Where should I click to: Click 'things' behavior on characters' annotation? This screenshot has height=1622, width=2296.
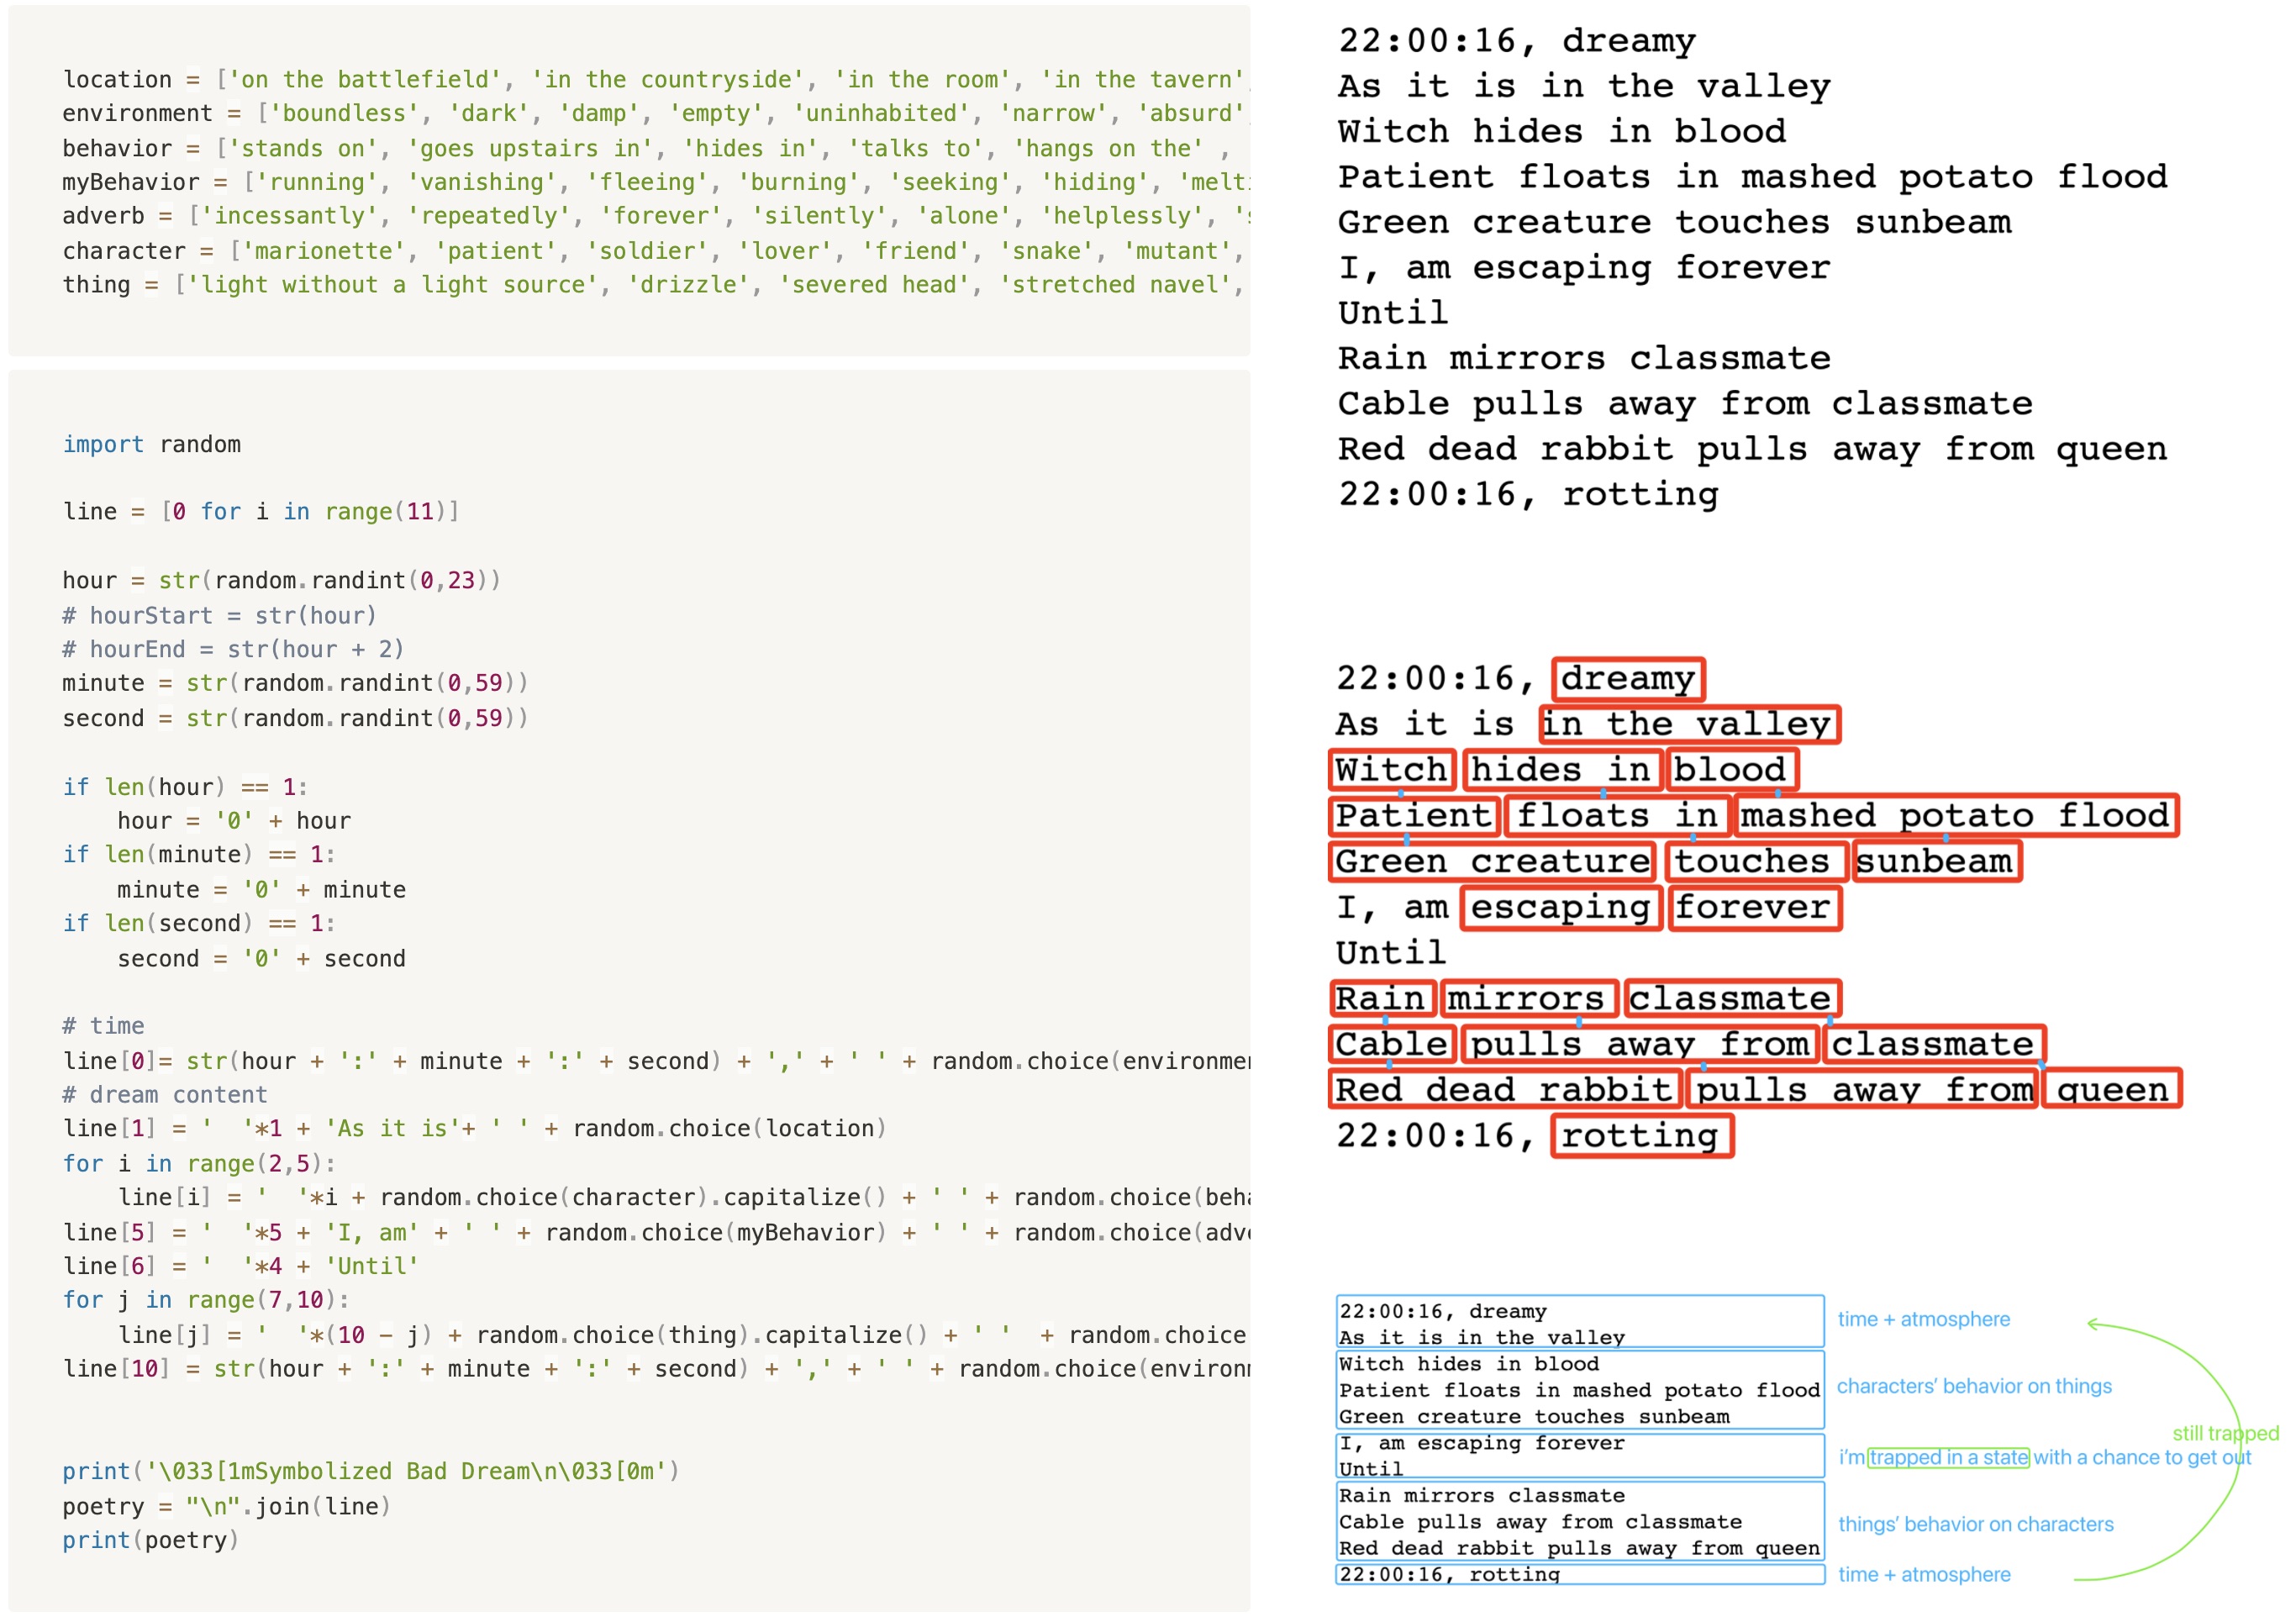1975,1524
